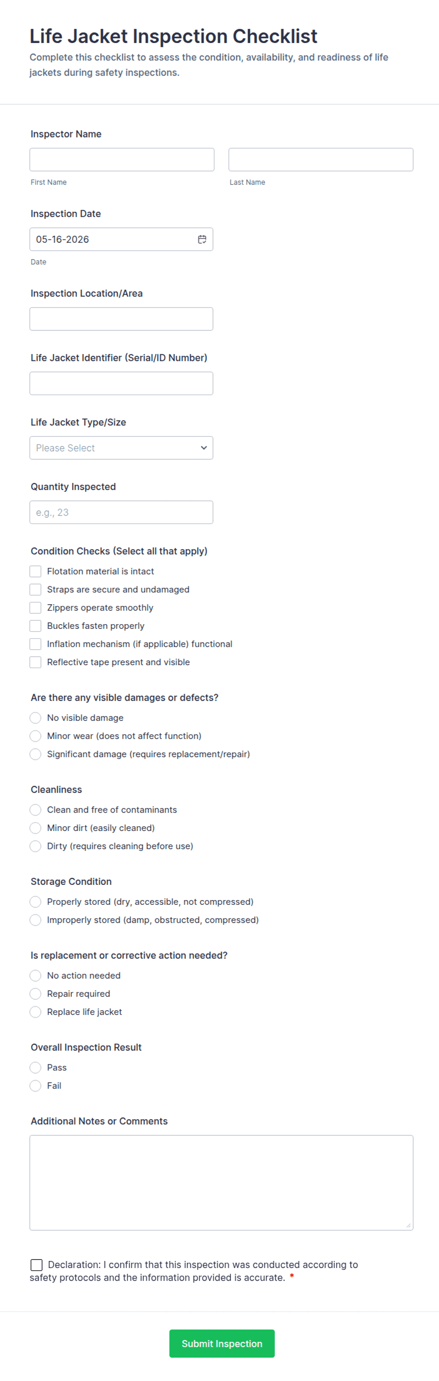Screen dimensions: 439x1381
Task: Check Reflective tape present and visible
Action: click(x=35, y=662)
